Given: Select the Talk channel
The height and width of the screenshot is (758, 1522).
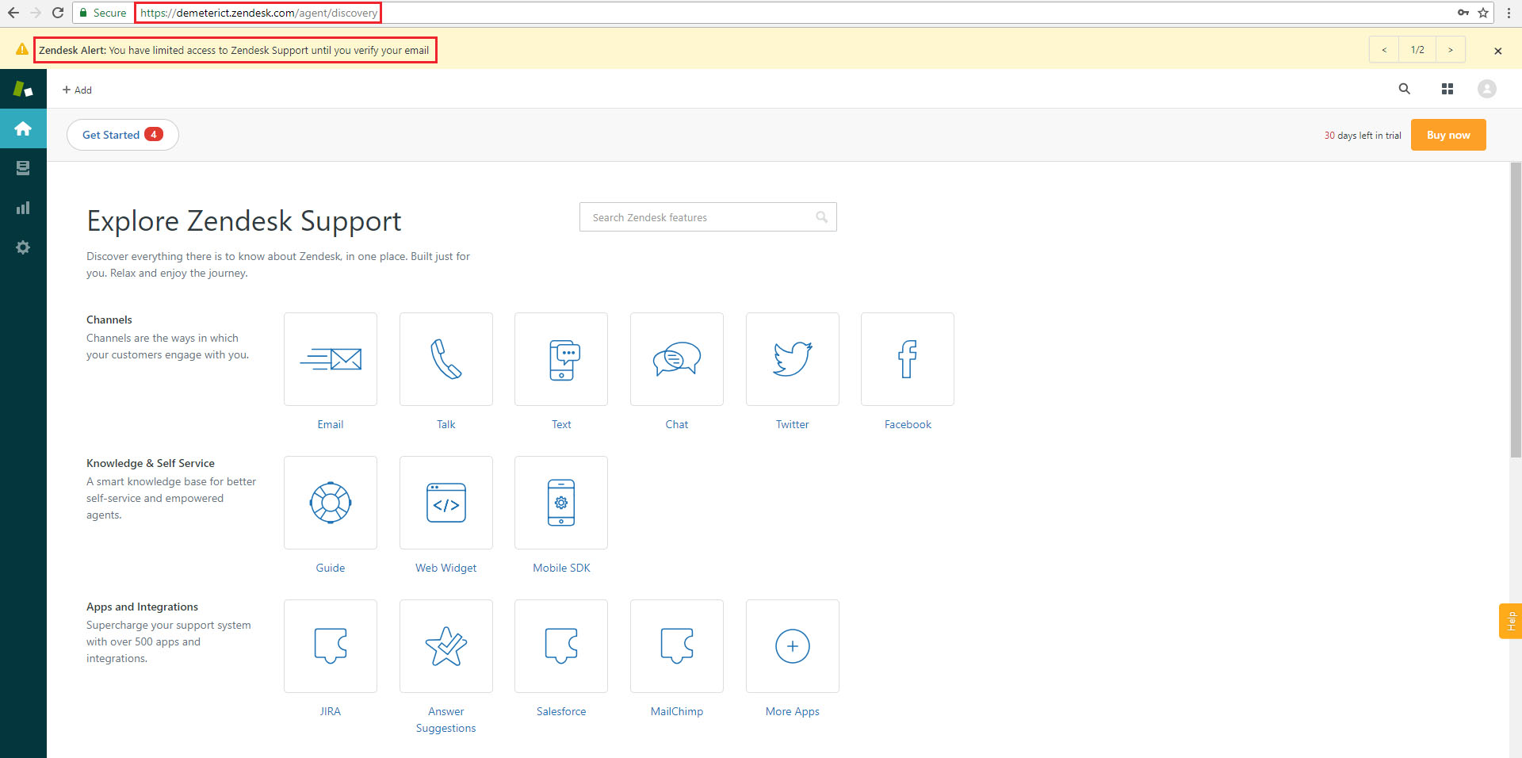Looking at the screenshot, I should (446, 358).
